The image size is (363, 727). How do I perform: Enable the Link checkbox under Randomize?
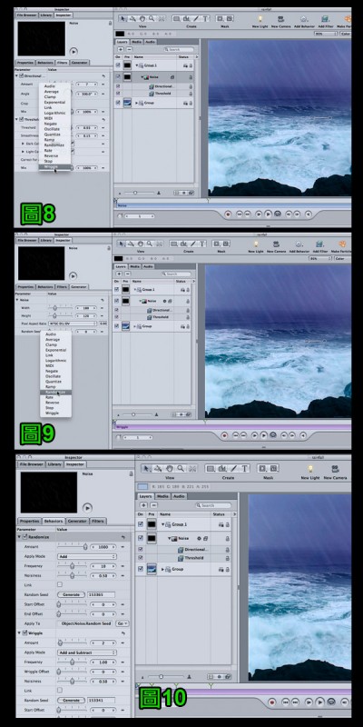pos(60,584)
